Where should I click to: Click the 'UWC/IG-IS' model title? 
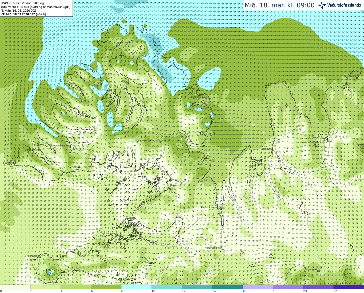[10, 3]
